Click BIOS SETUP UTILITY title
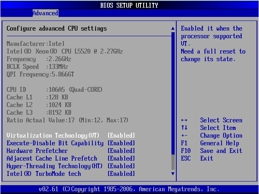The height and width of the screenshot is (194, 259). [x=129, y=5]
